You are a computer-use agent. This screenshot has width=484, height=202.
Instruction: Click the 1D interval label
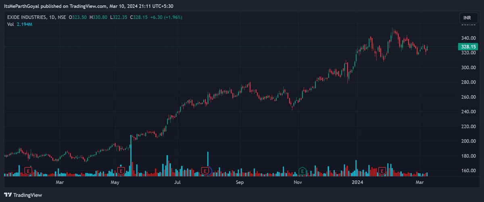point(52,18)
